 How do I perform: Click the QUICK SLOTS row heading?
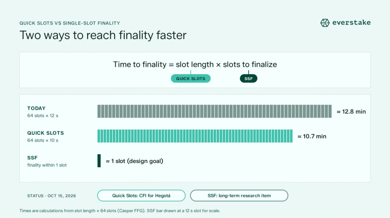[46, 133]
